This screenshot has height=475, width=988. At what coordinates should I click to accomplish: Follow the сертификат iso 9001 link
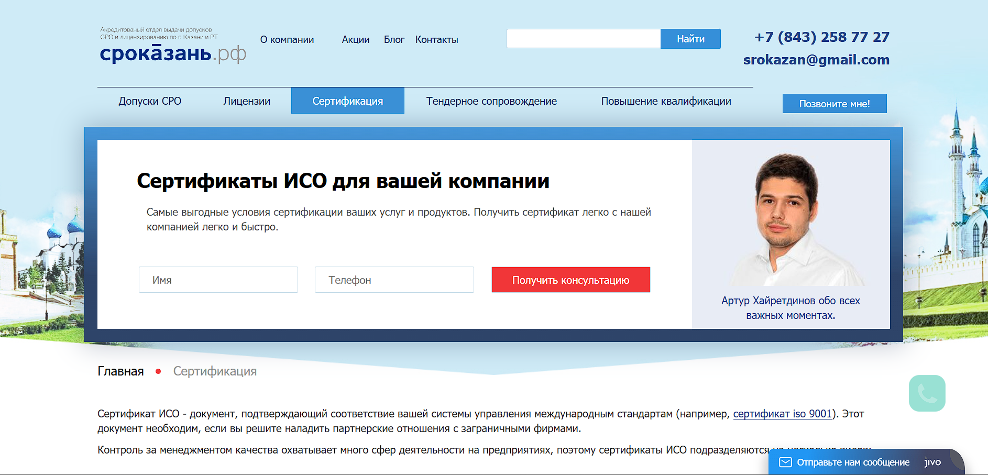[x=783, y=414]
